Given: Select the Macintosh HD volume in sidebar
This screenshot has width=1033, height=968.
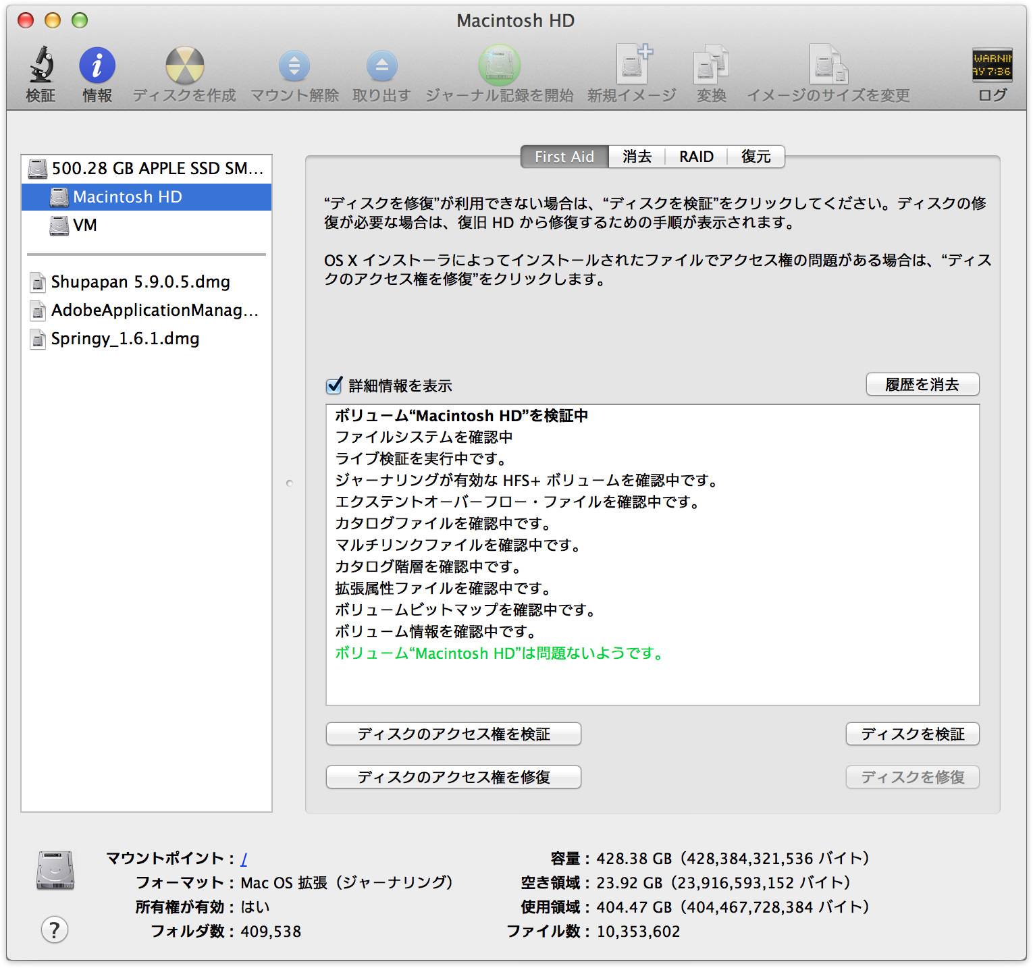Looking at the screenshot, I should pyautogui.click(x=147, y=196).
